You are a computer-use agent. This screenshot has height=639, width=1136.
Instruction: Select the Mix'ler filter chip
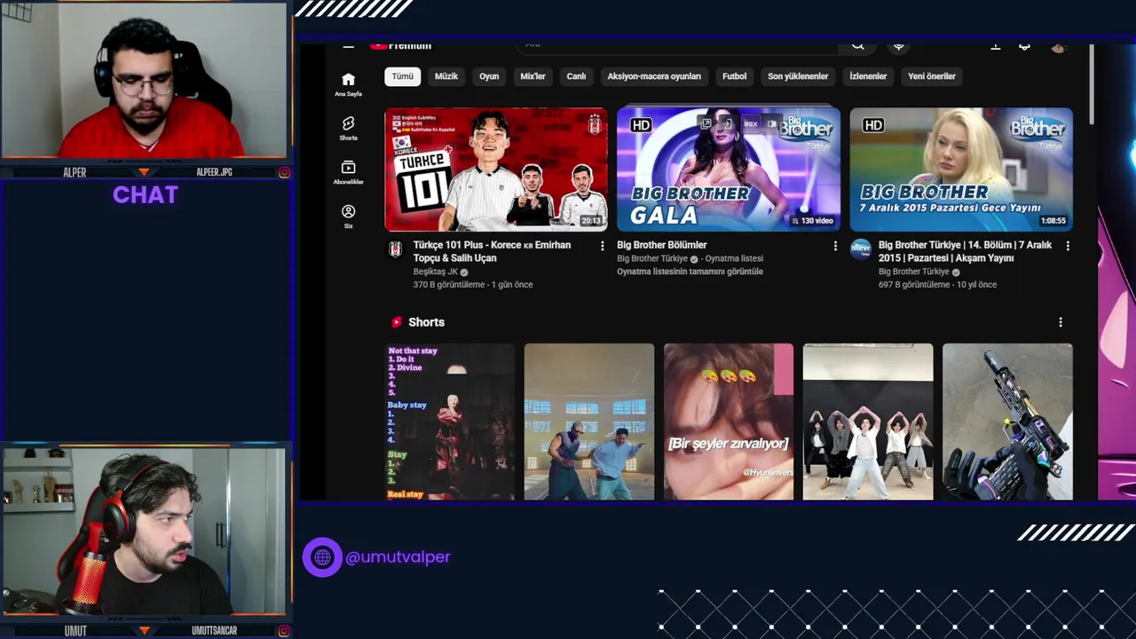(x=532, y=76)
